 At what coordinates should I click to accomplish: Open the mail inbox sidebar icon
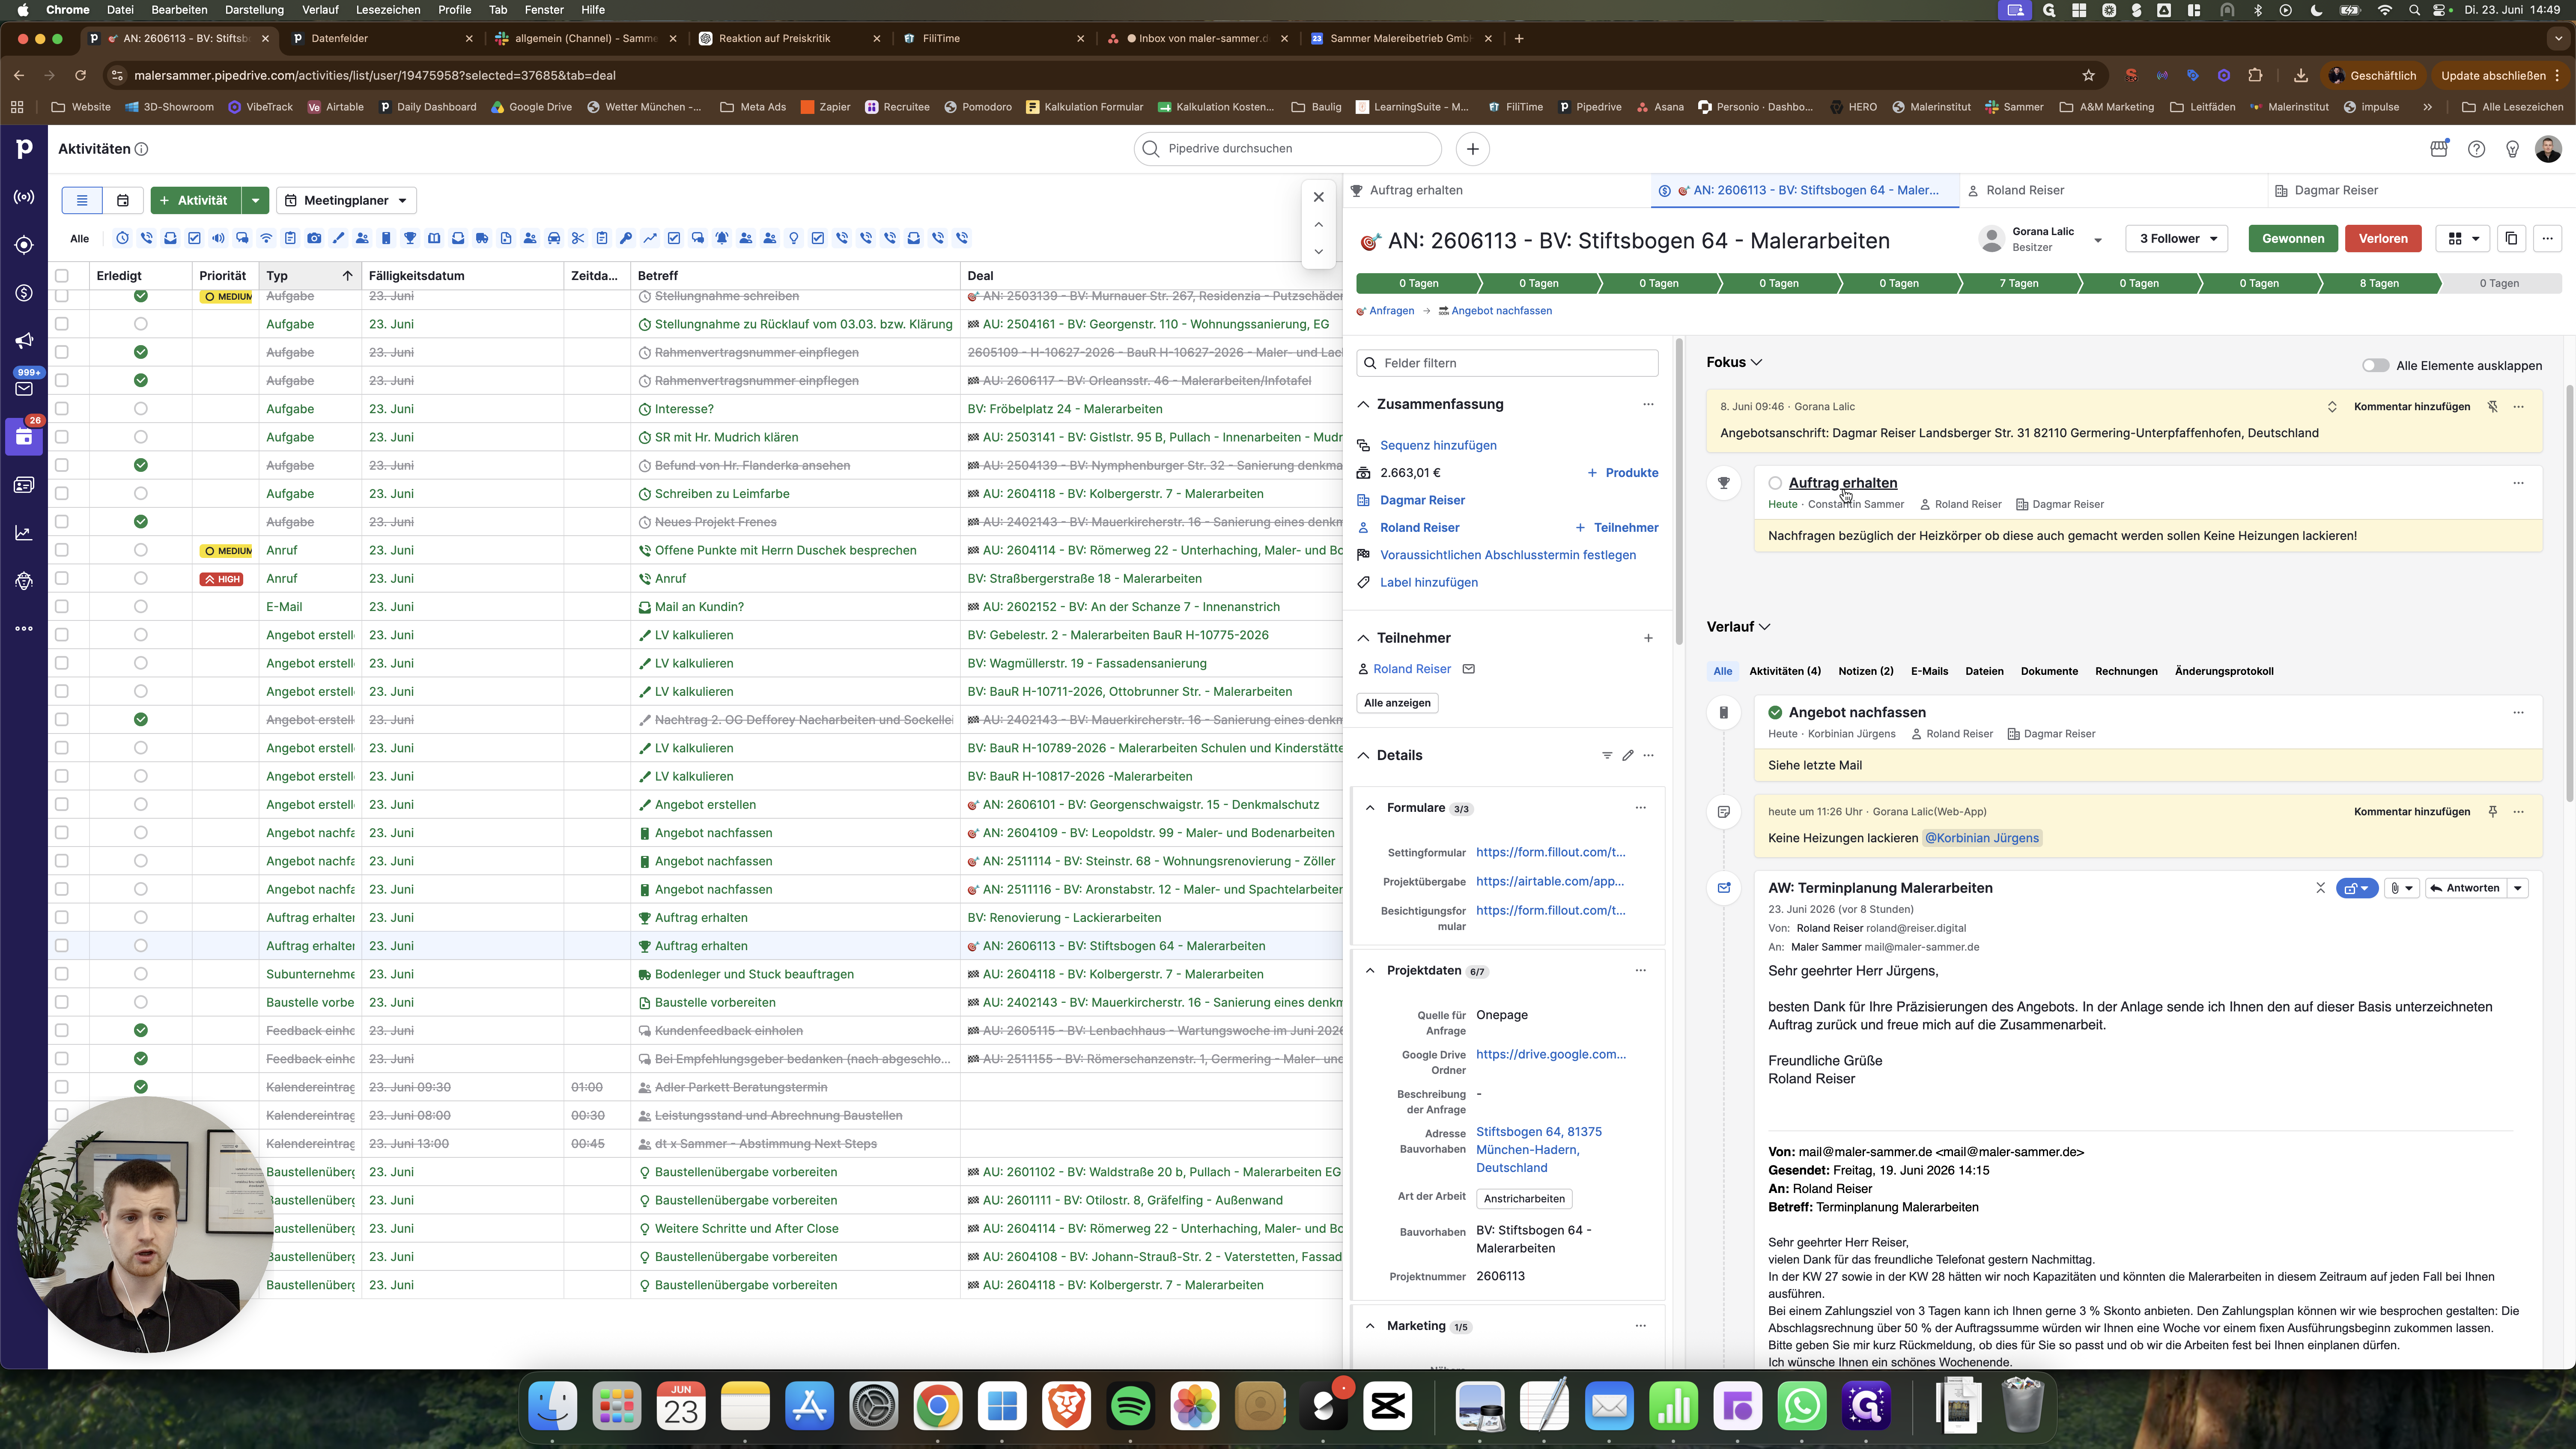(24, 389)
